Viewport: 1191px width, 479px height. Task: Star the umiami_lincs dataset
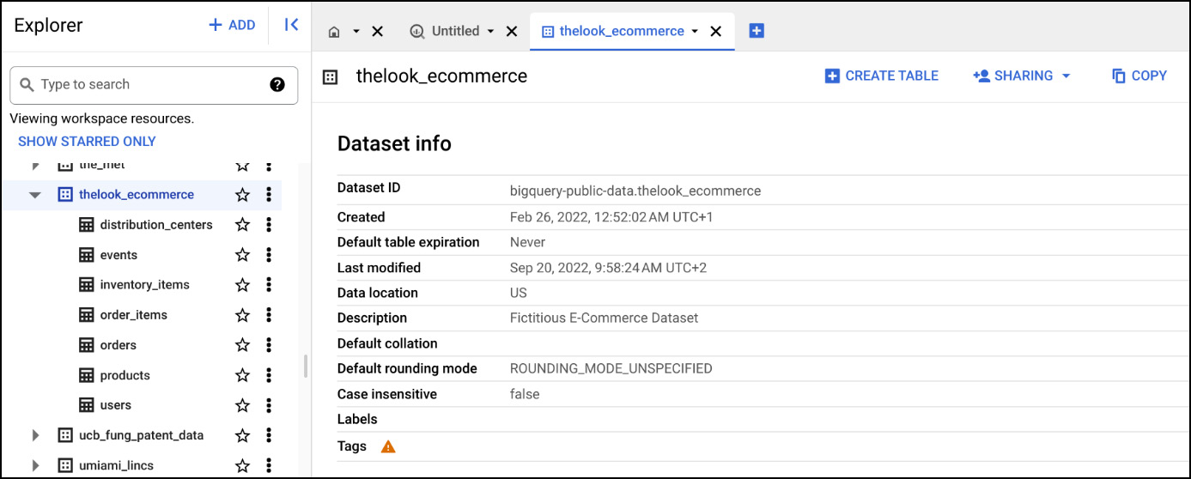coord(243,465)
